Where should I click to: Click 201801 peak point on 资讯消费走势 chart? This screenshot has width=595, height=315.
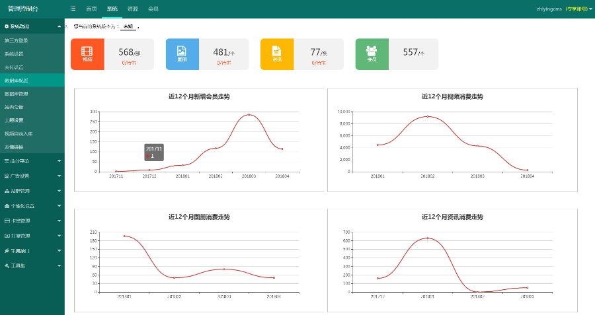pos(428,238)
